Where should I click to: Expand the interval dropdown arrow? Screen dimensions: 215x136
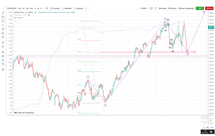[x=44, y=8]
